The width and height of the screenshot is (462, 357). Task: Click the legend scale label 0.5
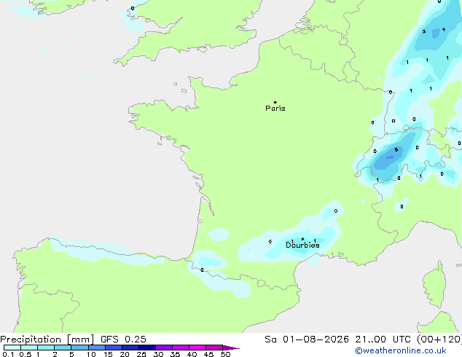(x=26, y=354)
